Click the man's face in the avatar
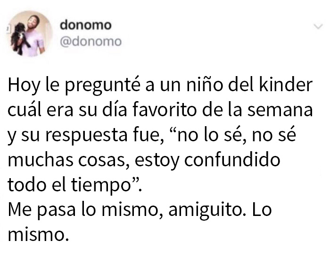This screenshot has width=330, height=258. click(x=33, y=23)
